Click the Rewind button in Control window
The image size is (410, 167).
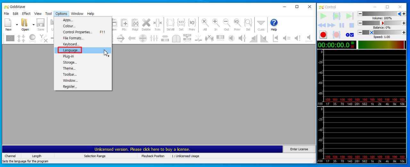(322, 25)
